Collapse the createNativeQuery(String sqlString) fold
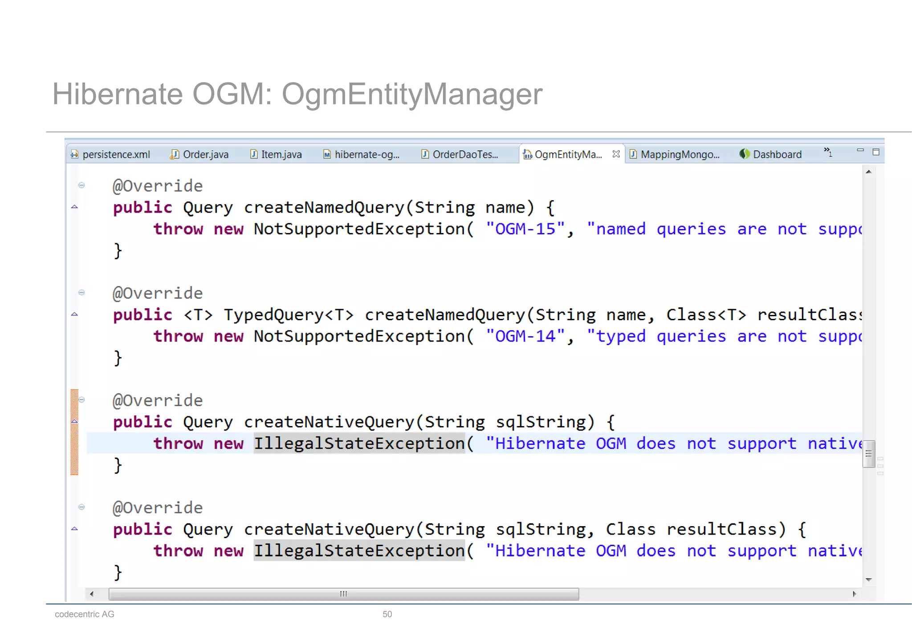 coord(81,399)
